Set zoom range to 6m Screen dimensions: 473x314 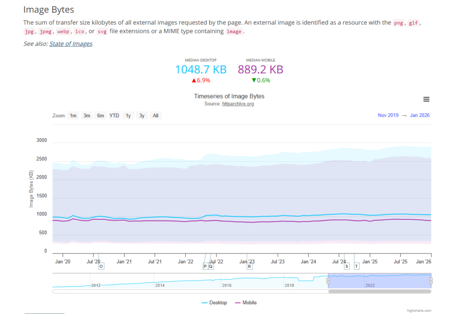click(x=100, y=115)
